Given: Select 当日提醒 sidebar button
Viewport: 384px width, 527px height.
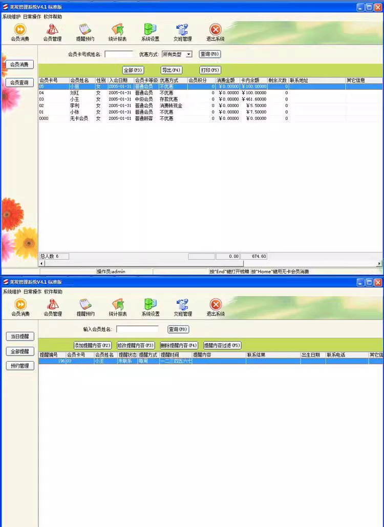Looking at the screenshot, I should click(x=20, y=336).
